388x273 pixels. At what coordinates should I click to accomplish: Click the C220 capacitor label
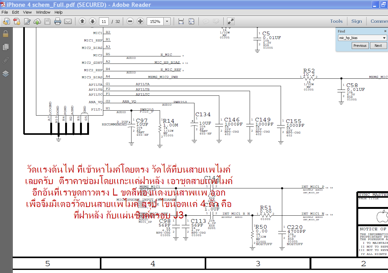pos(295,227)
